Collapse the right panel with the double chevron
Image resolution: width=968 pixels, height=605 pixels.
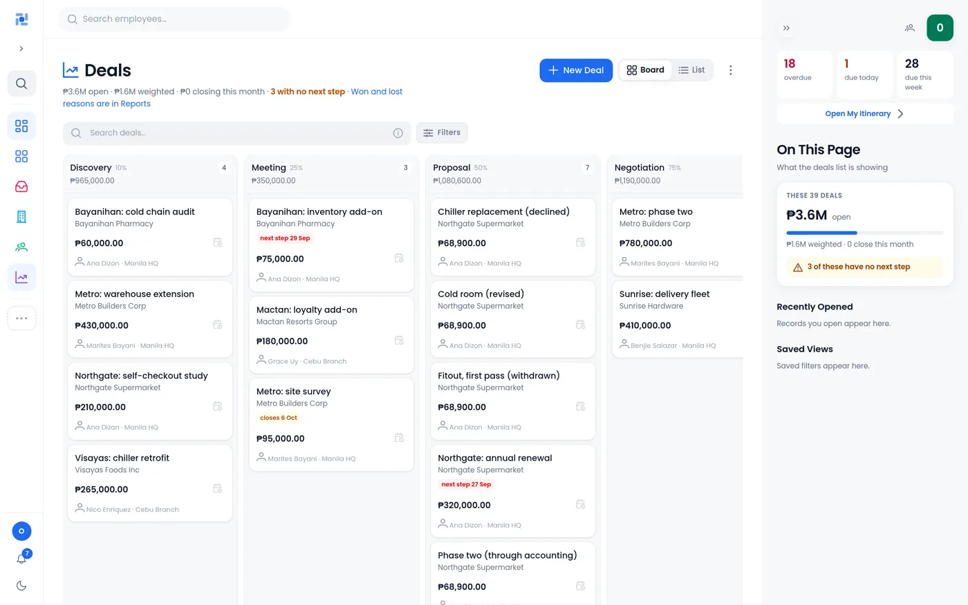(786, 28)
